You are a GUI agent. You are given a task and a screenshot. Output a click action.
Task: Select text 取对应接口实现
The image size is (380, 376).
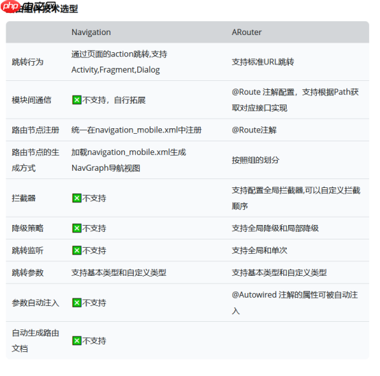(259, 108)
